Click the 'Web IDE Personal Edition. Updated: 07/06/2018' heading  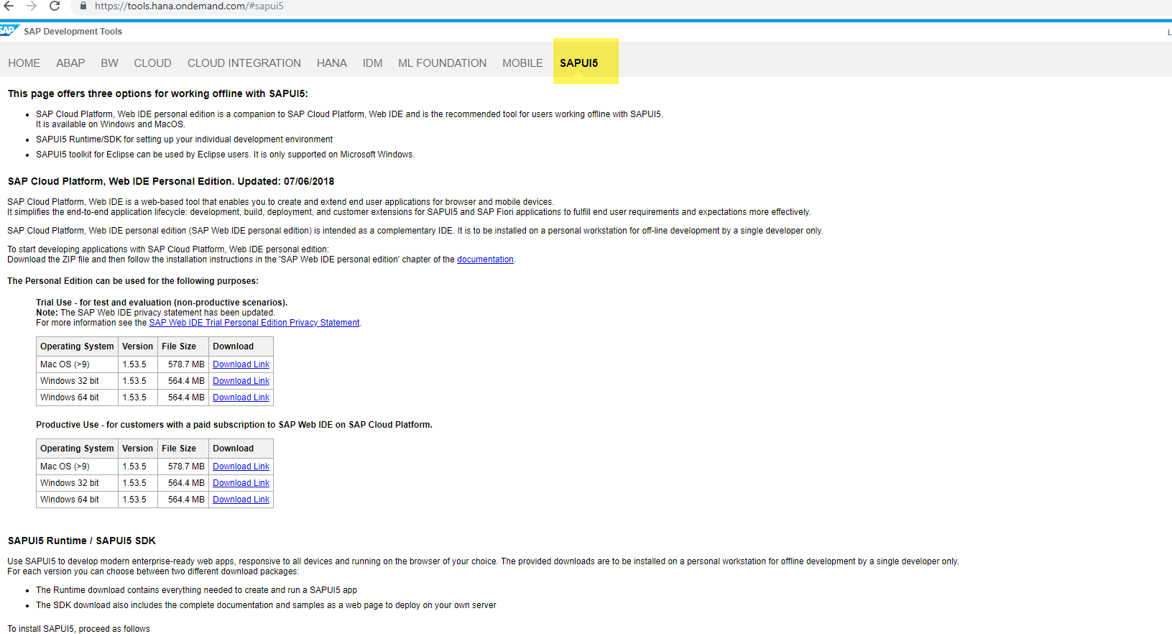click(171, 181)
